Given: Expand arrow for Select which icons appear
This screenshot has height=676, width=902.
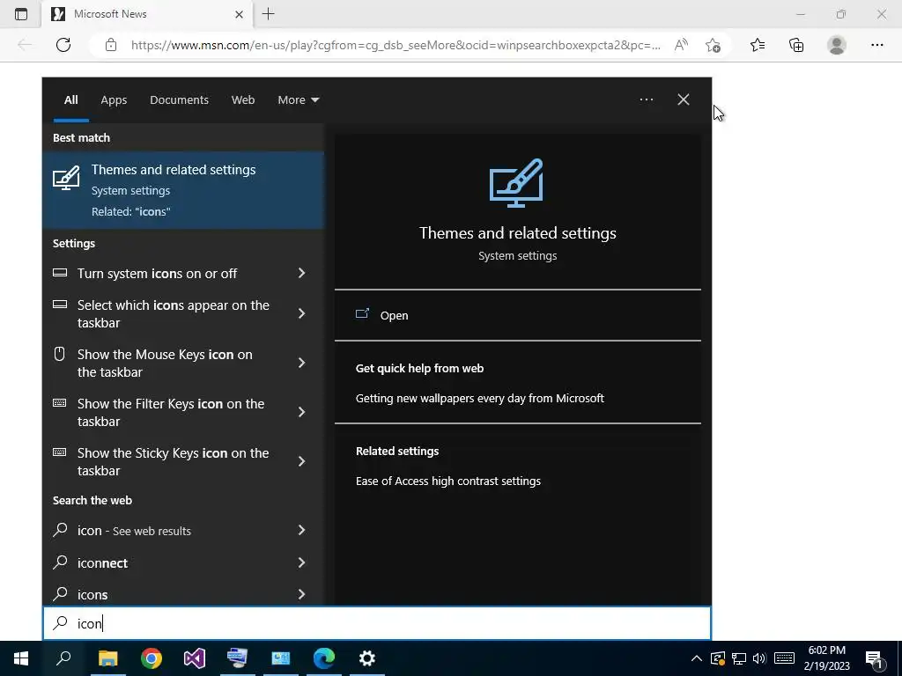Looking at the screenshot, I should (x=301, y=313).
